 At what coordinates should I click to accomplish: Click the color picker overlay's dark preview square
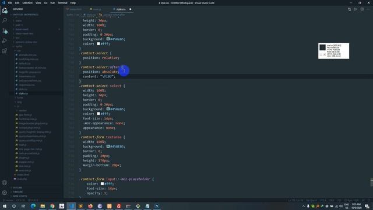322,47
